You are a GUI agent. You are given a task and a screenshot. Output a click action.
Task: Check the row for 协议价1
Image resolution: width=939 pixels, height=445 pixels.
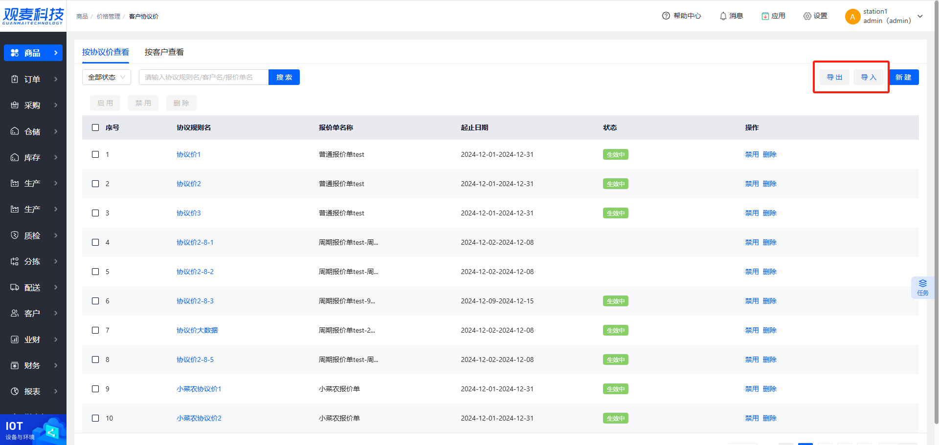(x=95, y=154)
